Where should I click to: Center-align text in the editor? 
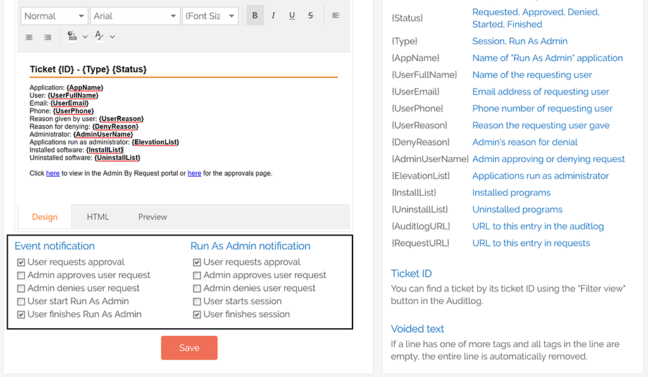pos(29,37)
